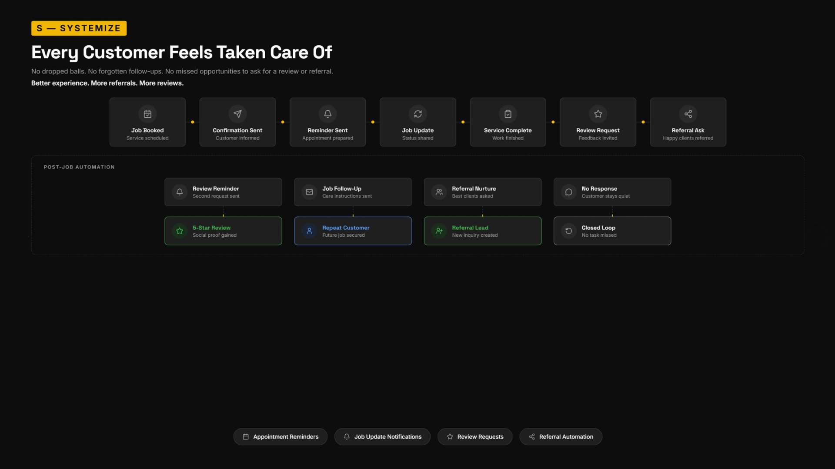
Task: Click share icon in Referral Automation pill
Action: [532, 437]
